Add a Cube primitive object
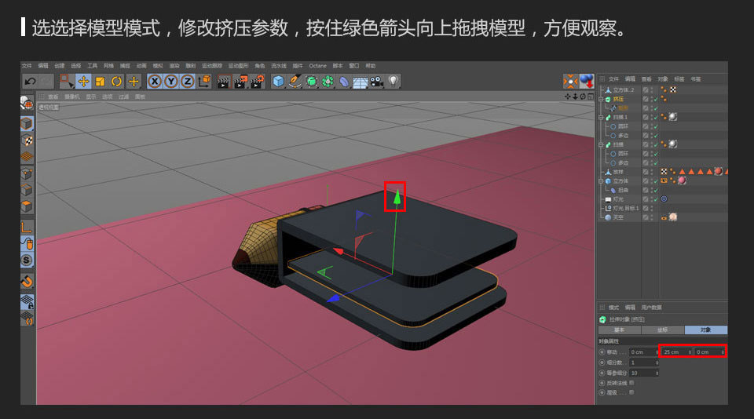The height and width of the screenshot is (419, 754). pyautogui.click(x=278, y=82)
